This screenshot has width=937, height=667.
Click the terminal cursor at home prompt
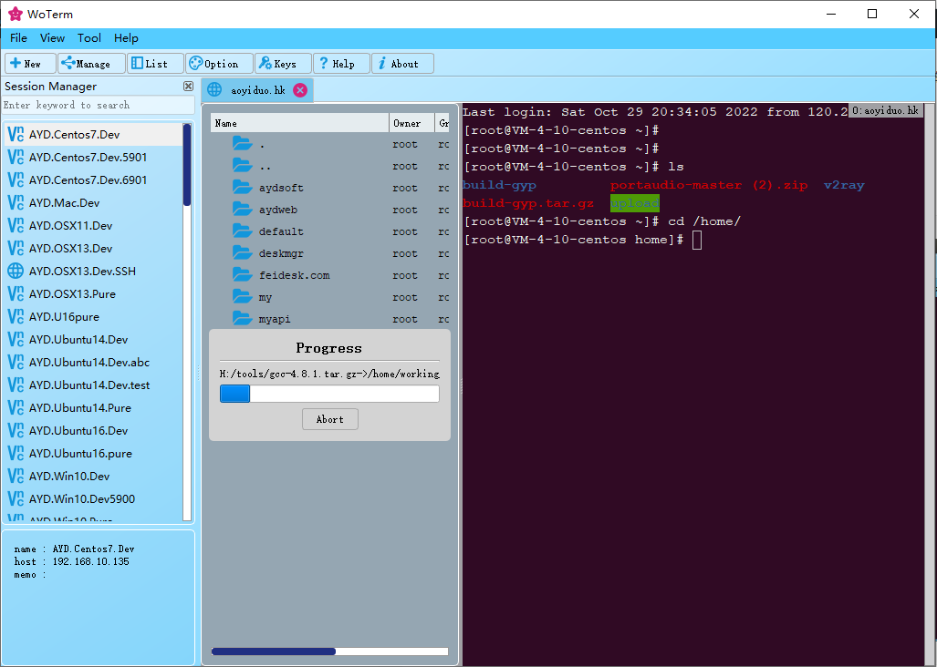697,240
